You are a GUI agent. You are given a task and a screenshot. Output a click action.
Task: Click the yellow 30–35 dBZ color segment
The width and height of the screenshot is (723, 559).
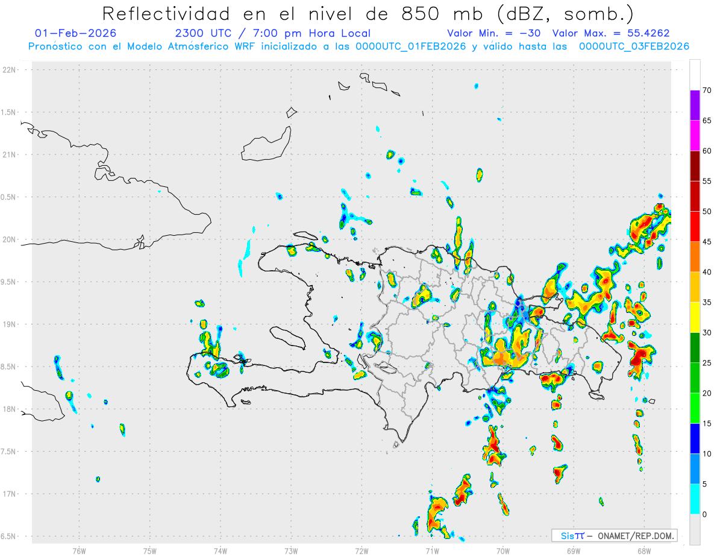tap(695, 317)
